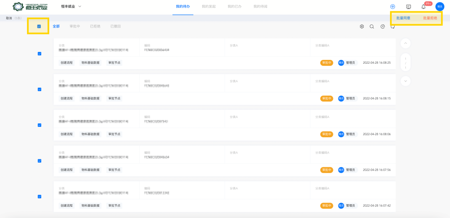Viewport: 450px width, 218px height.
Task: Click the timestamp 2022-04-28 16:07:42
Action: tap(377, 206)
